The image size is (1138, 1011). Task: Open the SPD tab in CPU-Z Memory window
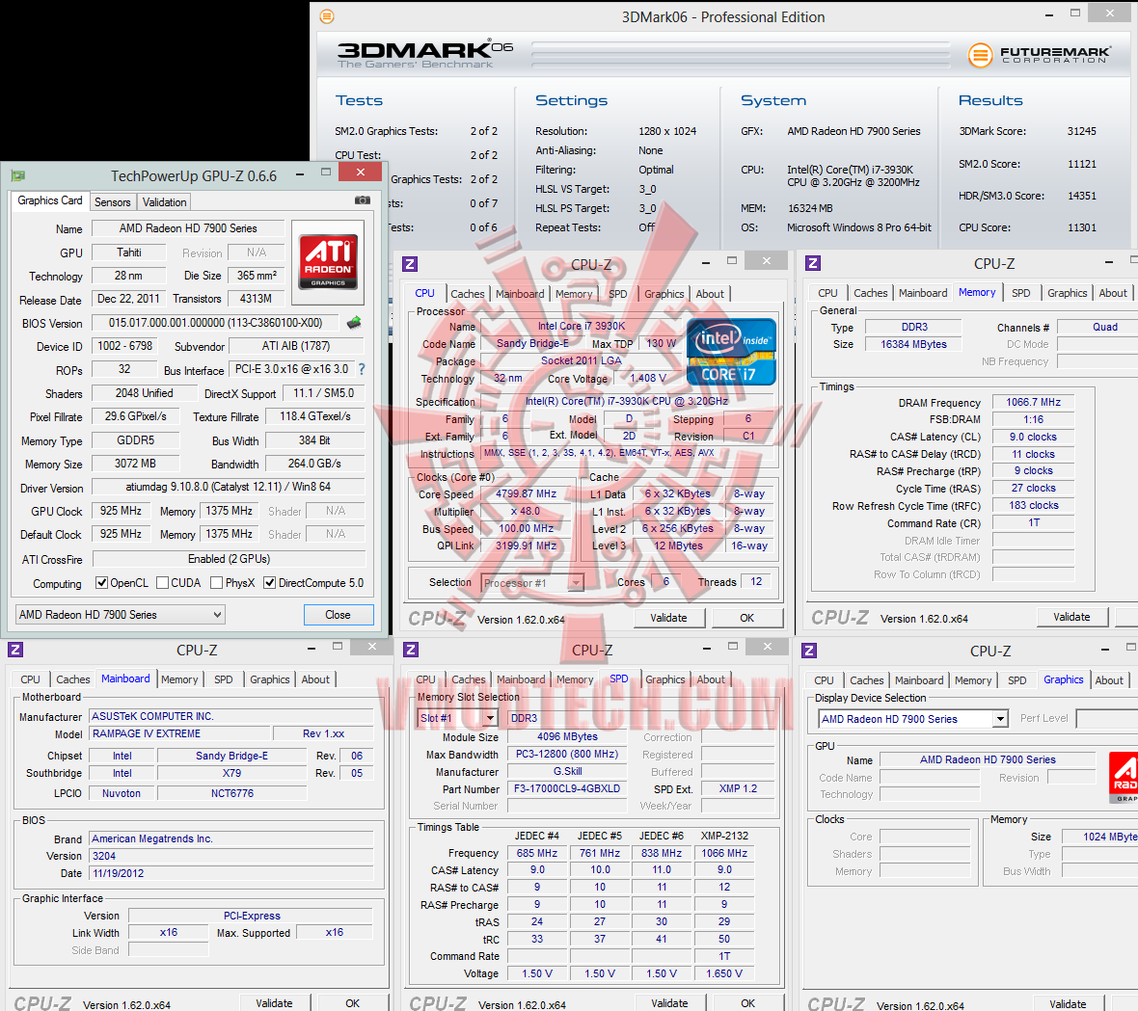[1020, 293]
